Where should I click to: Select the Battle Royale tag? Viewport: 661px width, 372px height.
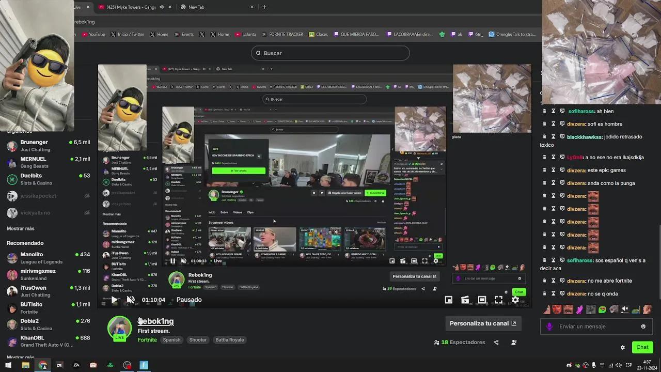point(230,340)
